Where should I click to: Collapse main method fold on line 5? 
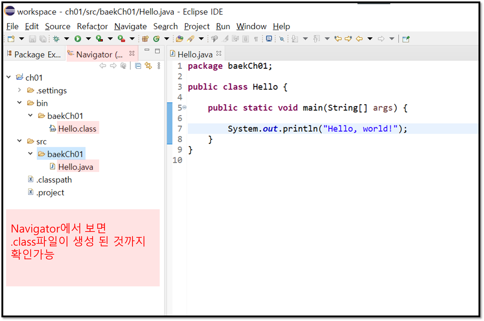coord(184,107)
